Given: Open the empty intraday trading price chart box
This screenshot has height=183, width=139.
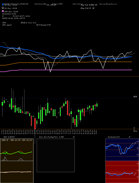Looking at the screenshot, I should 56,155.
